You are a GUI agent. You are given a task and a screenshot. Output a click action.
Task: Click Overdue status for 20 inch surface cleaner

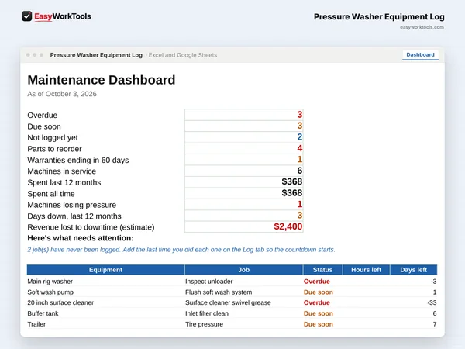(316, 302)
